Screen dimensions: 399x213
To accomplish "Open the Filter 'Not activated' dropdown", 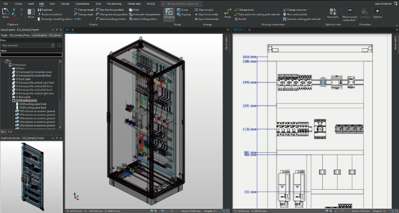I will 53,45.
